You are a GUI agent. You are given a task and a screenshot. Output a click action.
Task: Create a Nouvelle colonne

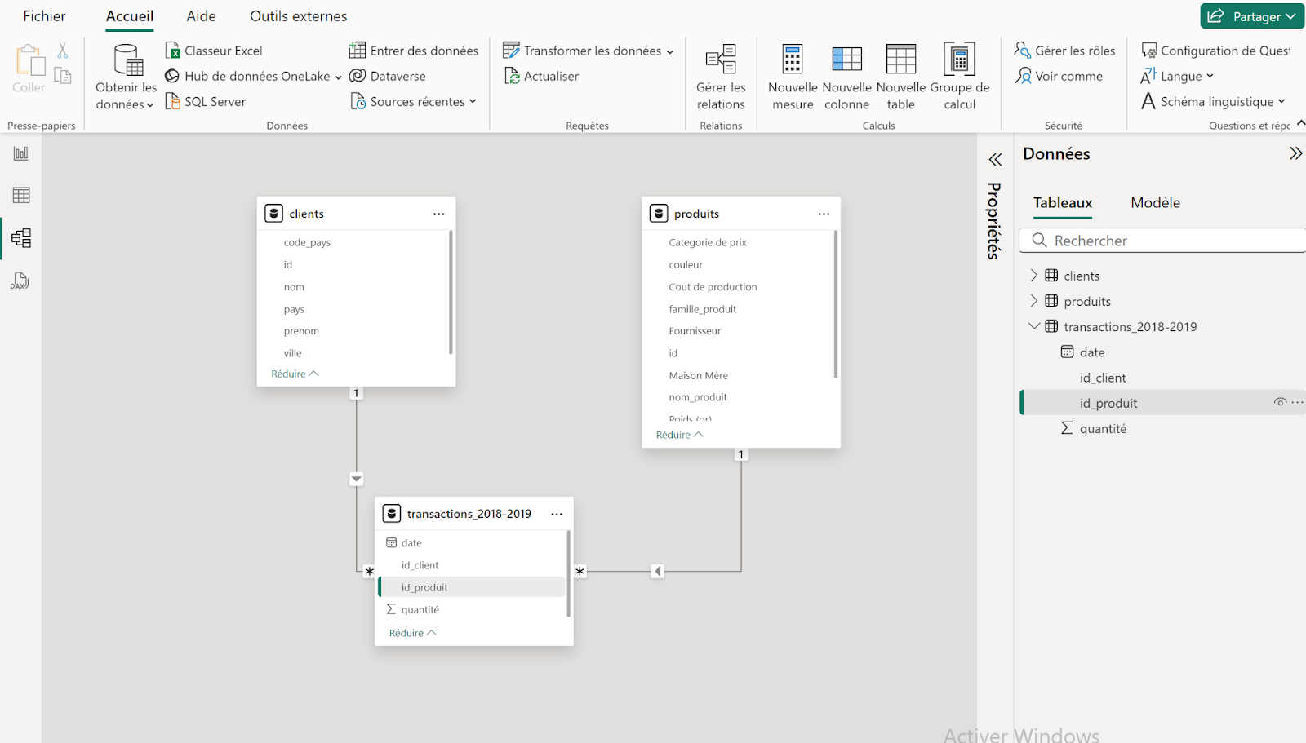point(846,78)
